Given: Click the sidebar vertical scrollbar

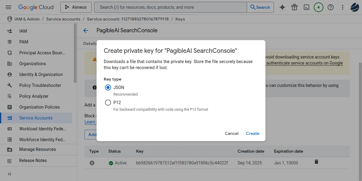Looking at the screenshot, I should (75, 53).
